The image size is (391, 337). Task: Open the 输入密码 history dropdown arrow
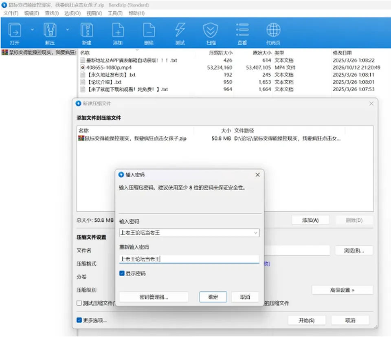click(256, 233)
